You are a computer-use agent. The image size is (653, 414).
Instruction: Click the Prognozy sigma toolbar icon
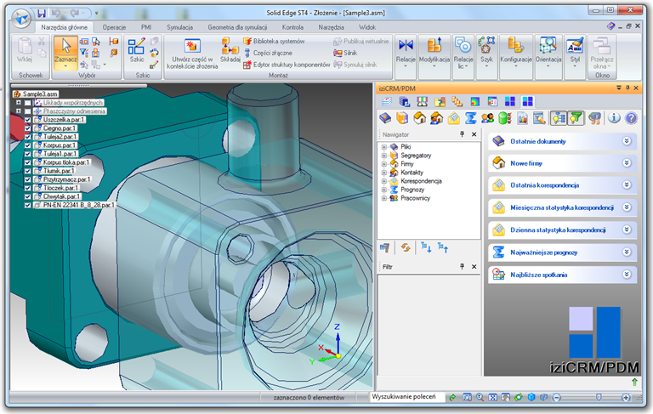470,118
